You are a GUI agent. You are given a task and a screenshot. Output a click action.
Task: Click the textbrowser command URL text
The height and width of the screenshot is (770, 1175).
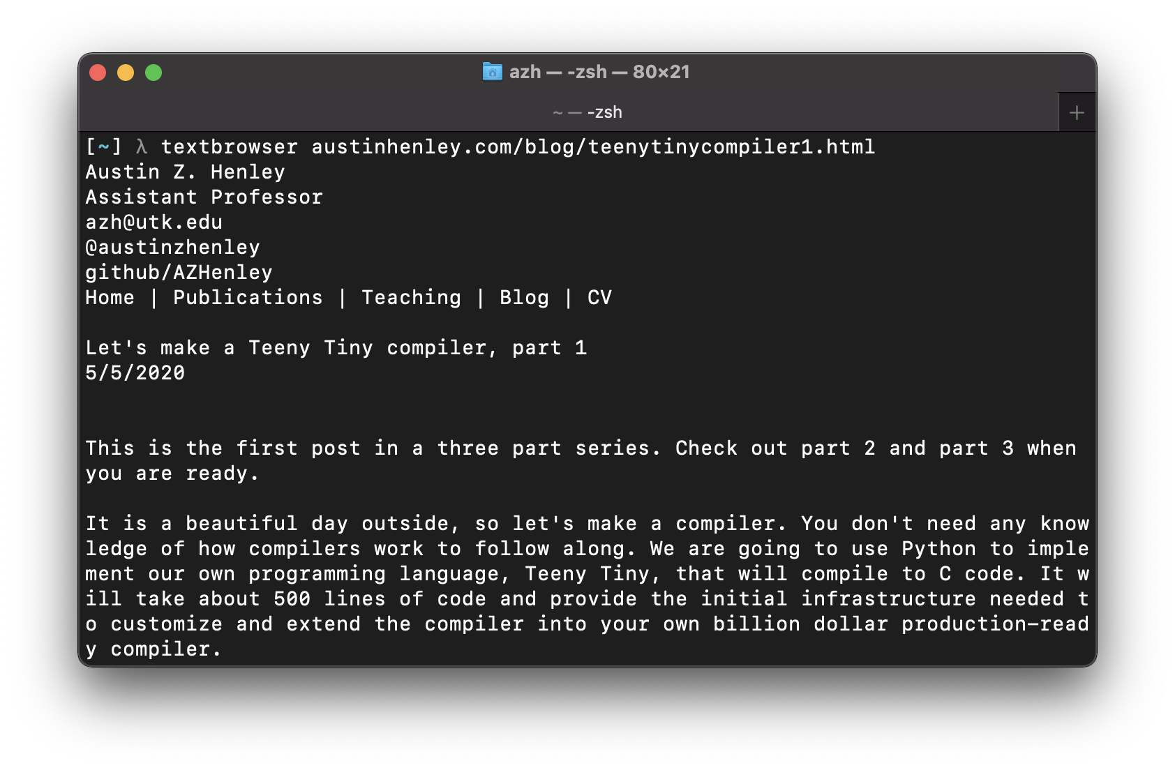pos(592,146)
